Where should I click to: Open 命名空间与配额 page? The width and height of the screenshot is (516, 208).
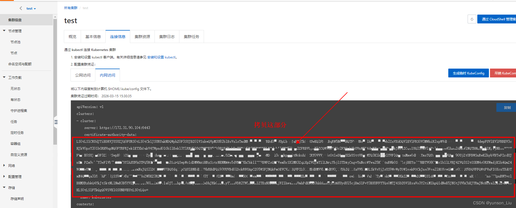point(20,64)
